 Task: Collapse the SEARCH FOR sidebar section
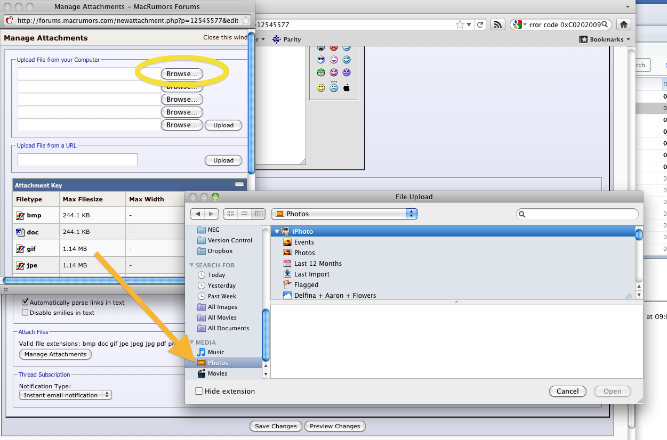click(x=192, y=265)
